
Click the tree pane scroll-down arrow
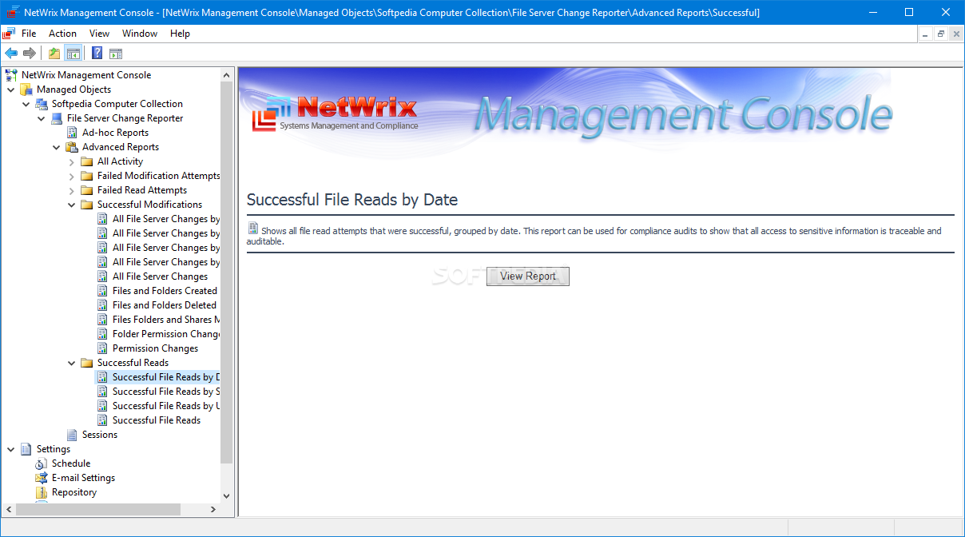coord(227,495)
